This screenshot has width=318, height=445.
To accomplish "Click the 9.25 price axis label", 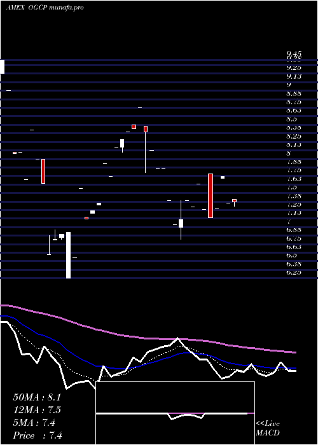I will tap(294, 67).
